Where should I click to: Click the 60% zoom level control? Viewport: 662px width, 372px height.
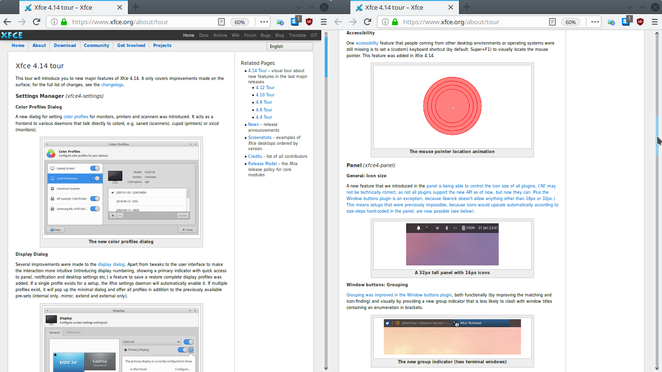coord(239,22)
